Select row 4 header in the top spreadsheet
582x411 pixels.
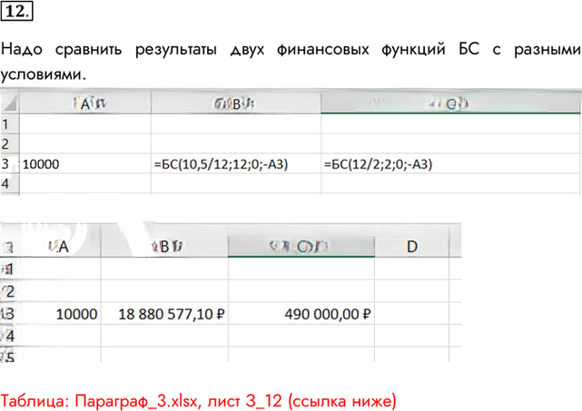click(9, 183)
